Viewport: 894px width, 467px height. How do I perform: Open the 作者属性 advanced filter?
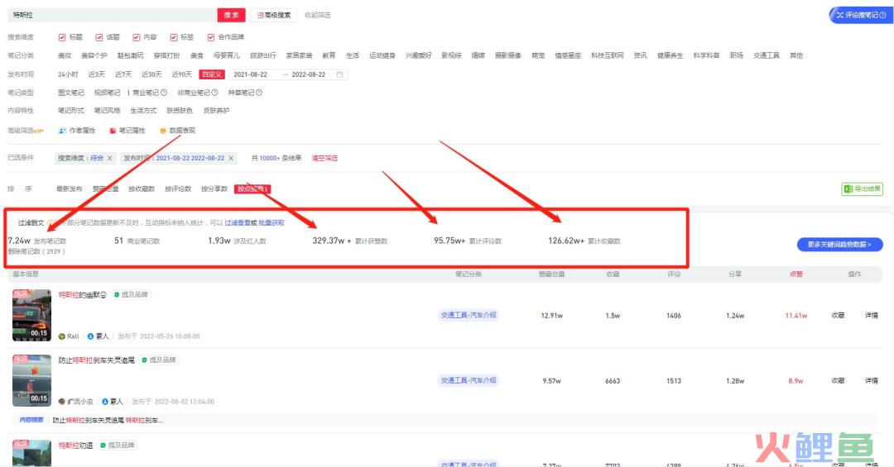tap(77, 131)
